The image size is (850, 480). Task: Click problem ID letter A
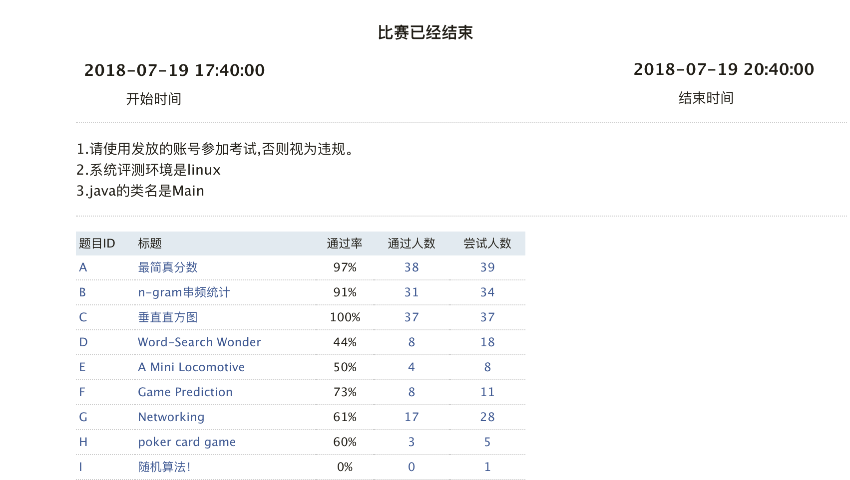tap(83, 267)
